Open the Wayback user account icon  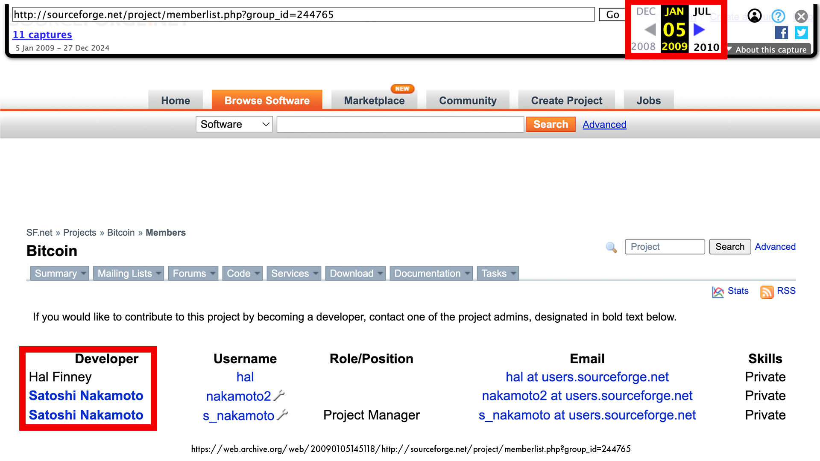(755, 16)
